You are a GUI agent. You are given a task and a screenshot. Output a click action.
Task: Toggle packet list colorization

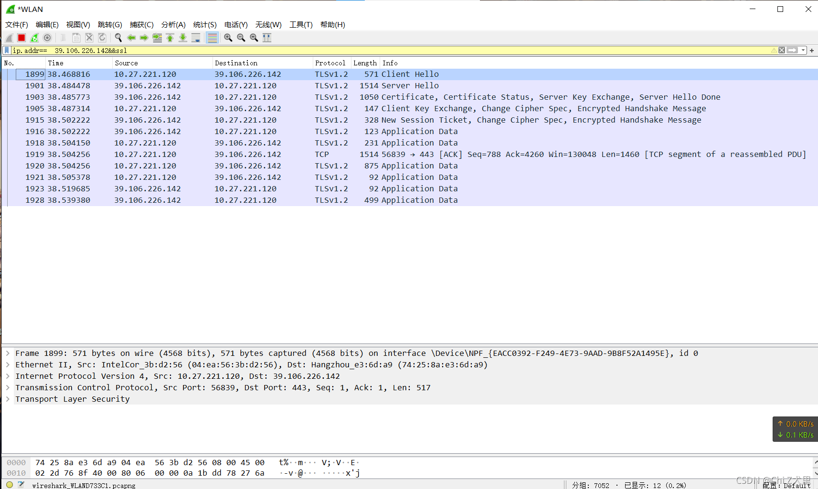[212, 38]
